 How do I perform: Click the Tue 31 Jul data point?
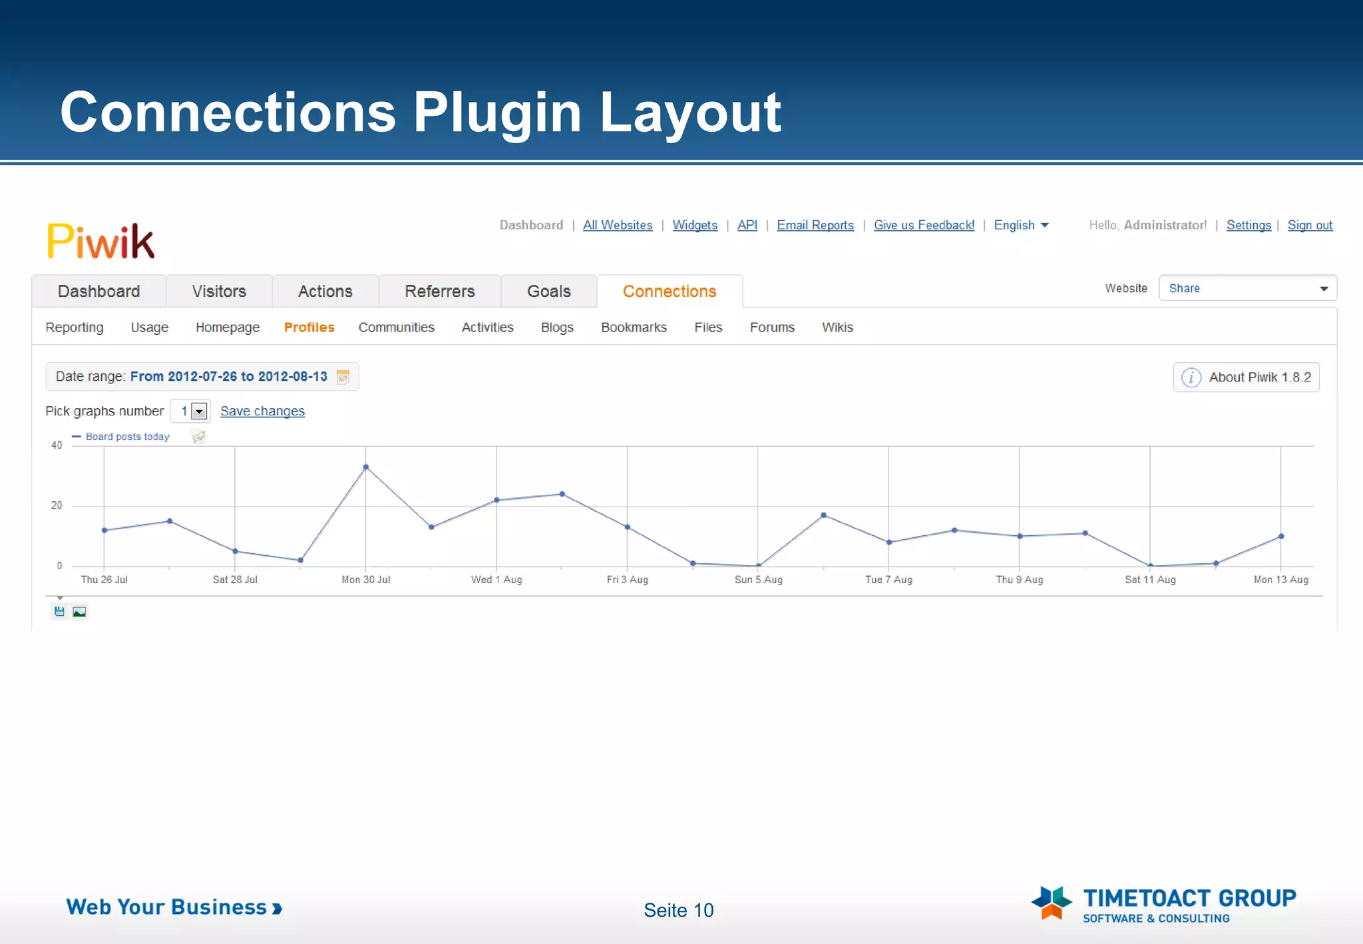coord(431,527)
